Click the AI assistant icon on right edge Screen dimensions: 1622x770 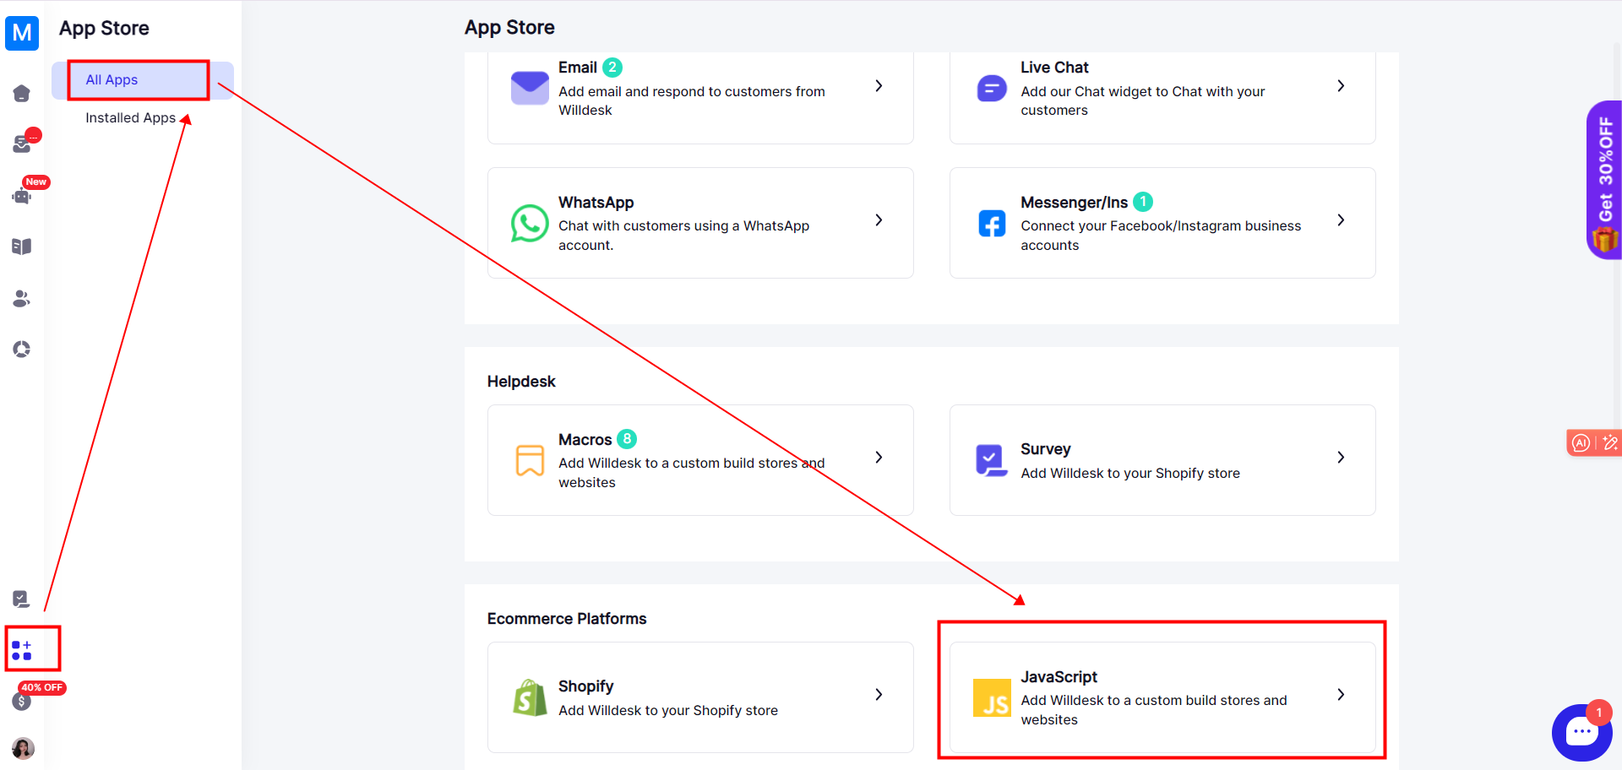(1581, 442)
